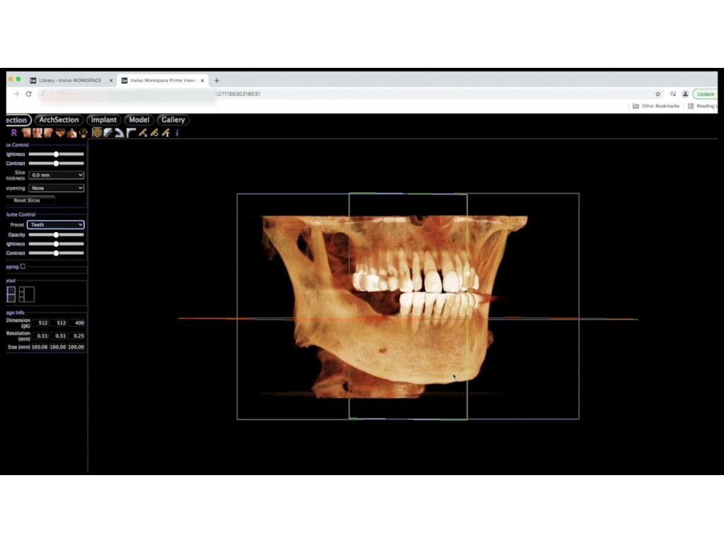Image resolution: width=724 pixels, height=543 pixels.
Task: Reload the page in the browser
Action: pos(28,94)
